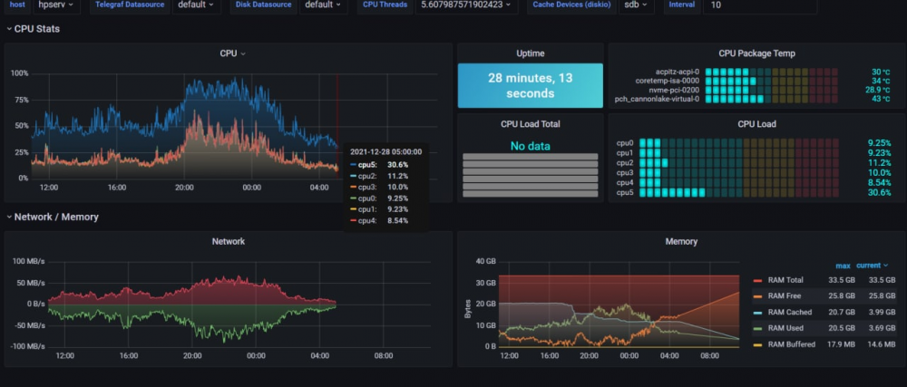Click the RAM Buffered yellow color swatch
Image resolution: width=907 pixels, height=387 pixels.
(757, 344)
